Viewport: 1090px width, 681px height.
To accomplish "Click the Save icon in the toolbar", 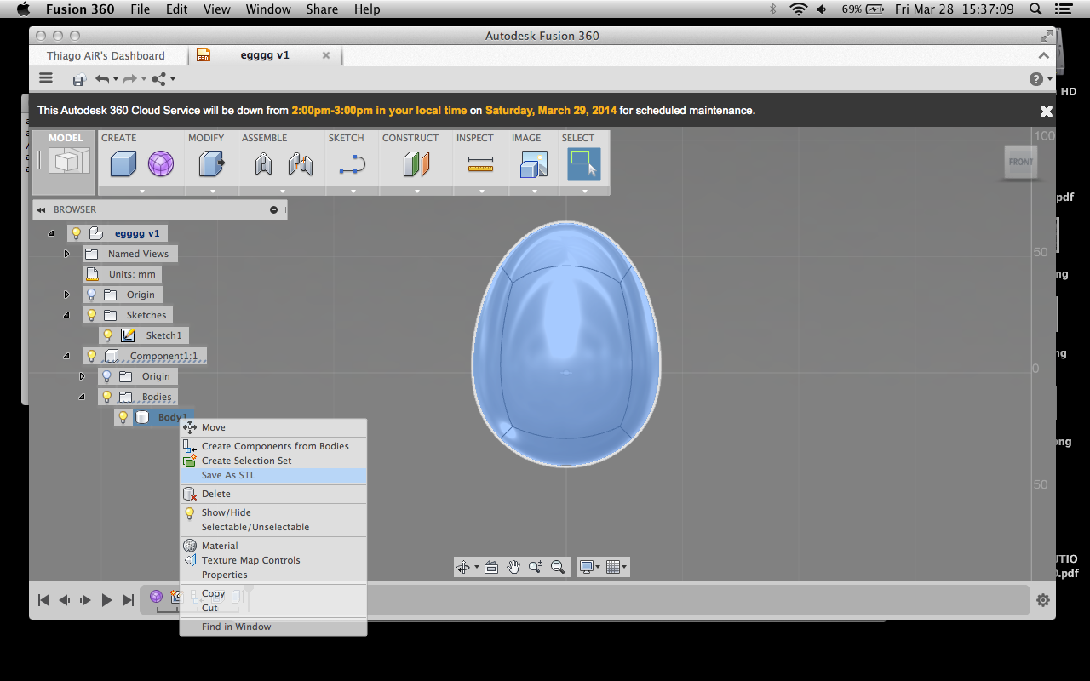I will [x=79, y=79].
